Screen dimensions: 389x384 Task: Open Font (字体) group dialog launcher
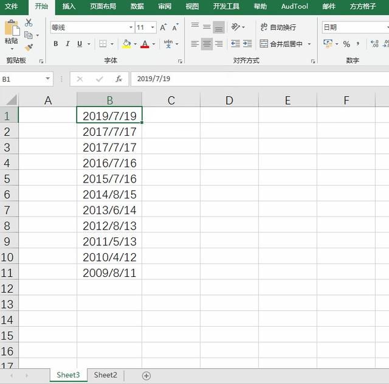(x=180, y=61)
